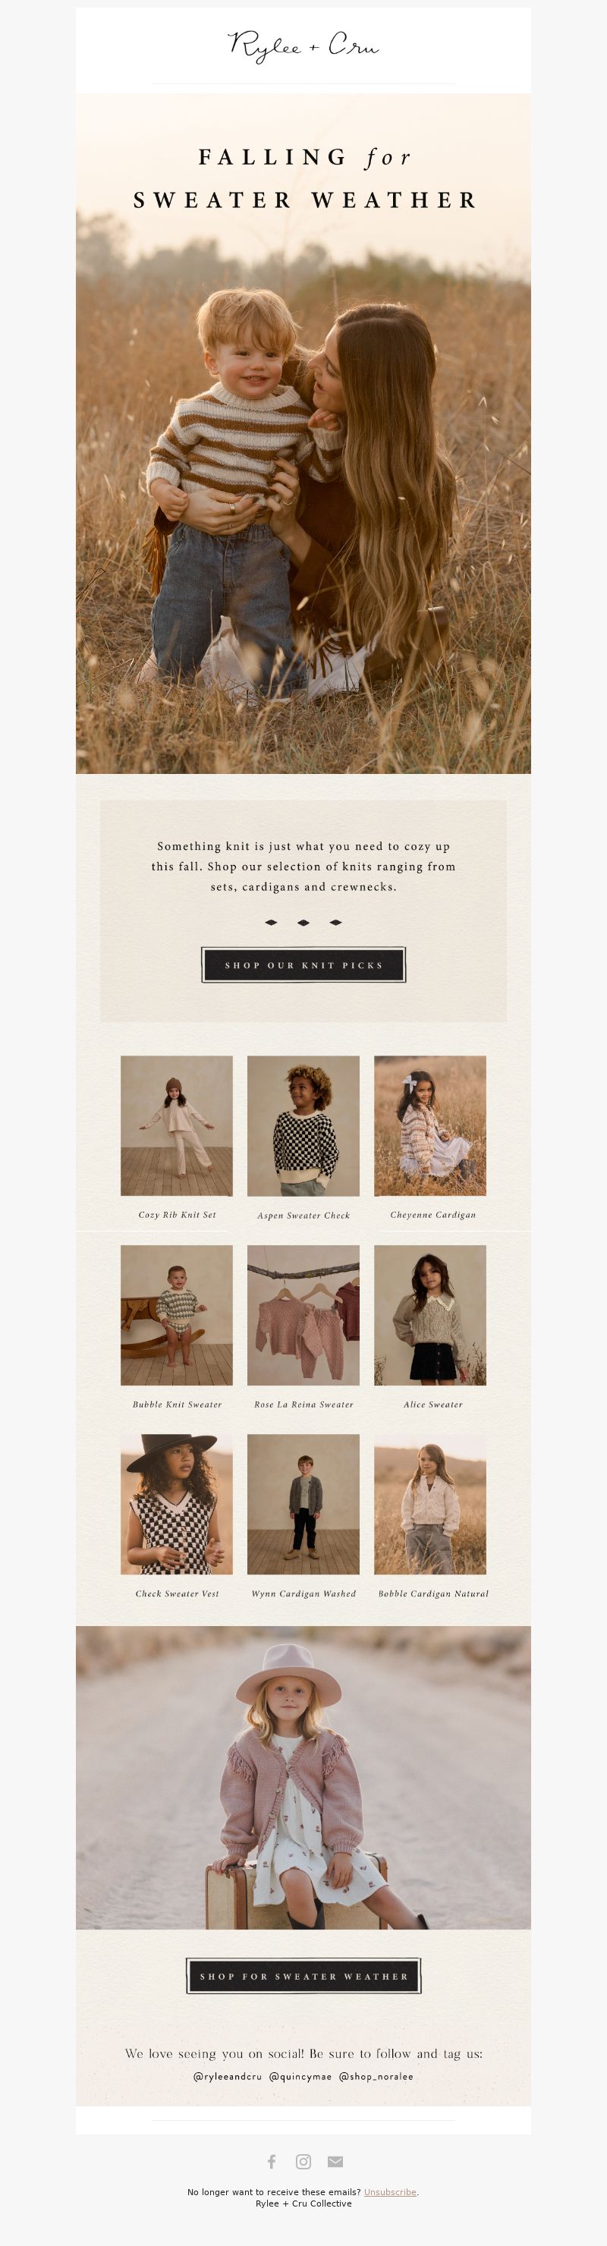607x2246 pixels.
Task: Open the Cheyenne Cardigan photo
Action: coord(430,1125)
